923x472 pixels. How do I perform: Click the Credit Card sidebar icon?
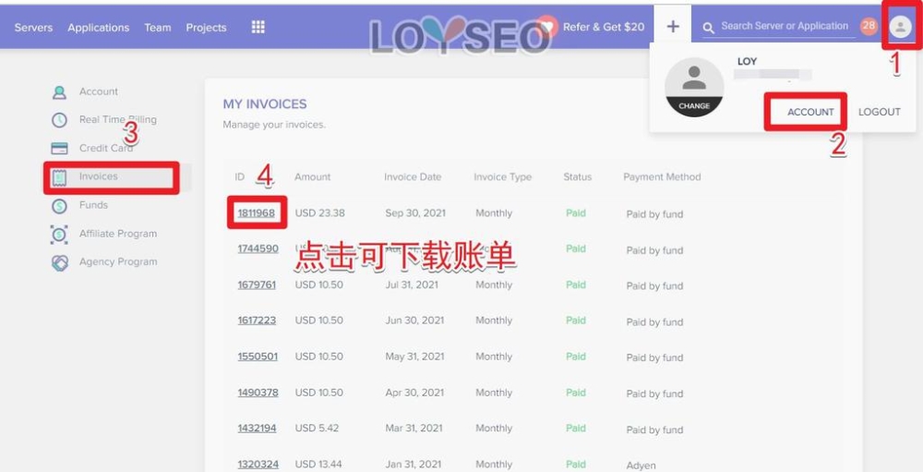[59, 149]
